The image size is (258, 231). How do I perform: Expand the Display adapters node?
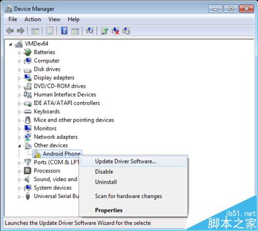click(20, 78)
